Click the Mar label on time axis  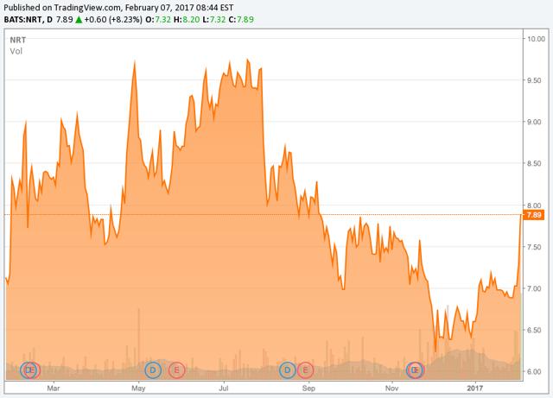(54, 389)
